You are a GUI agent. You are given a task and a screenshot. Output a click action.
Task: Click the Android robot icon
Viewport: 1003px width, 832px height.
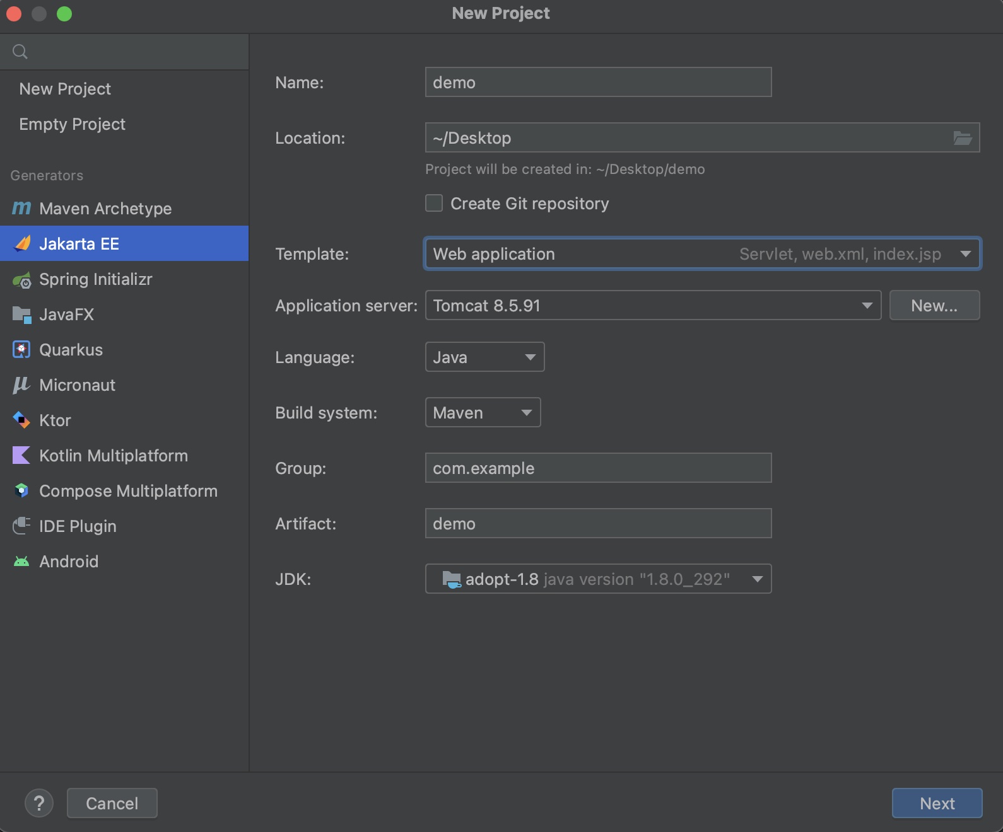pyautogui.click(x=21, y=561)
